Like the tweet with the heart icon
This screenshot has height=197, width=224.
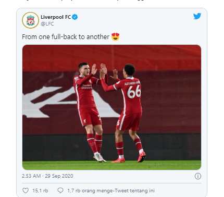click(26, 191)
